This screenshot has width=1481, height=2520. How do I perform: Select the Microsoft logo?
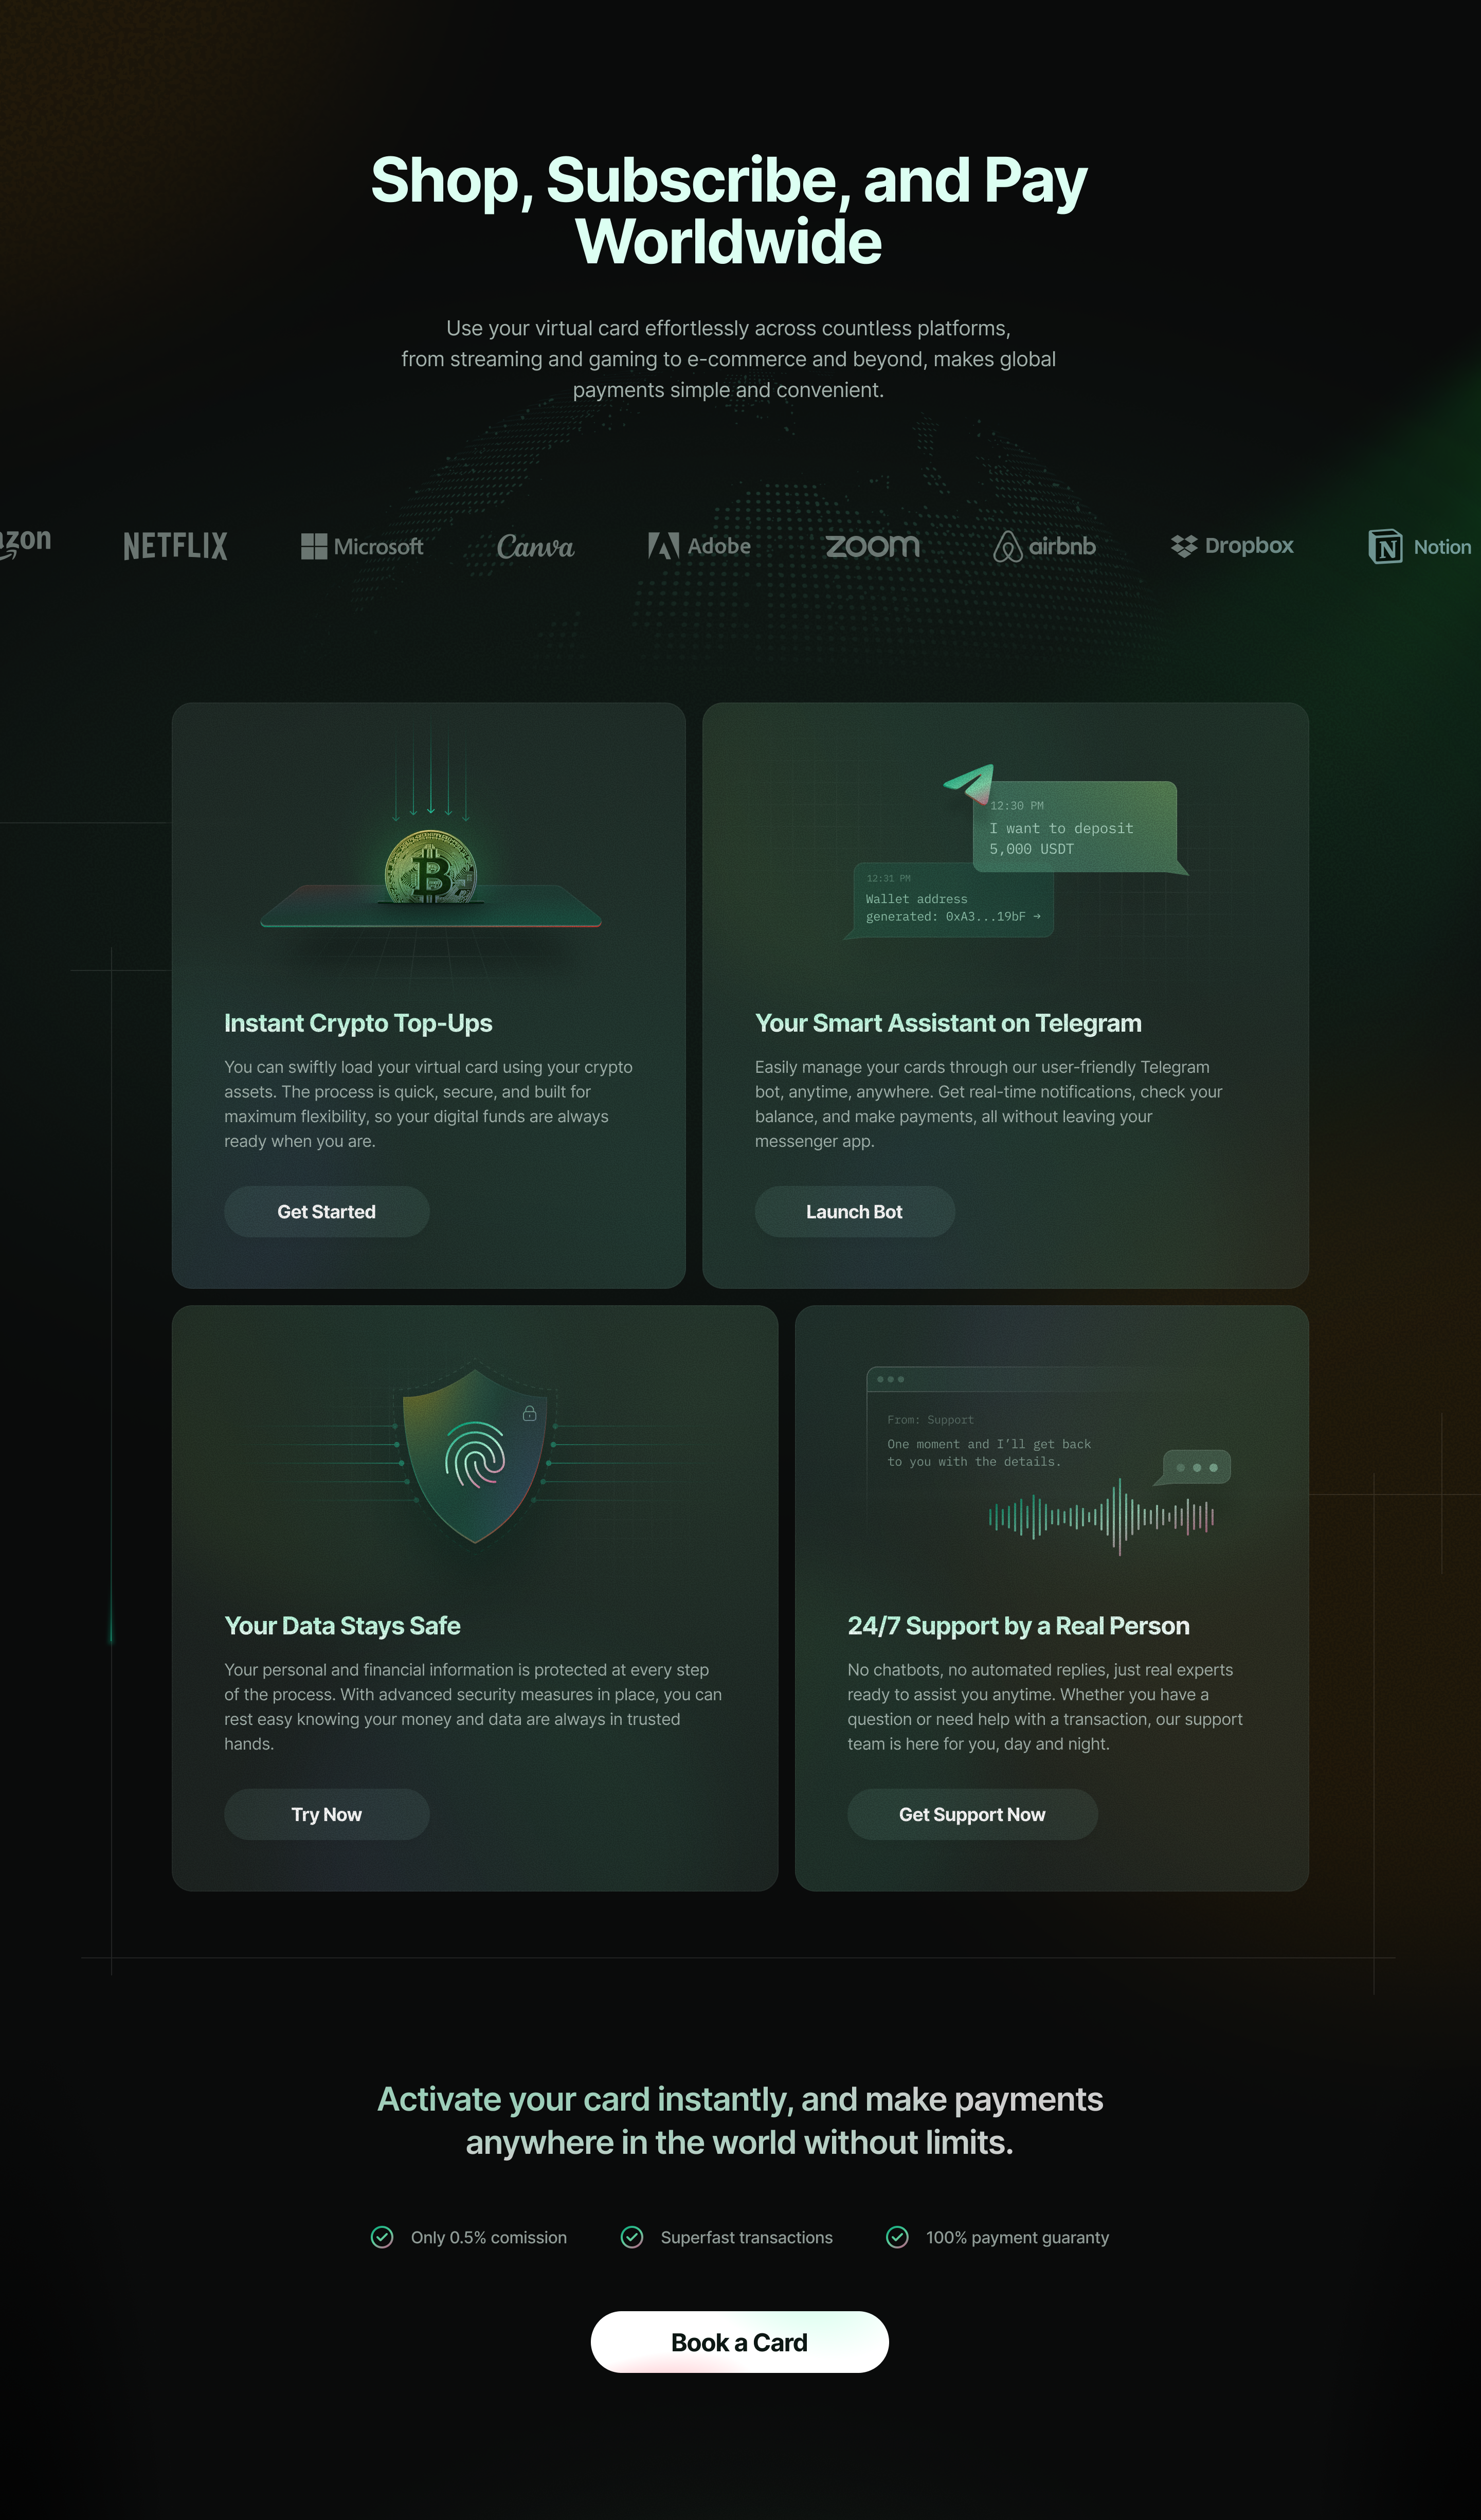(362, 546)
